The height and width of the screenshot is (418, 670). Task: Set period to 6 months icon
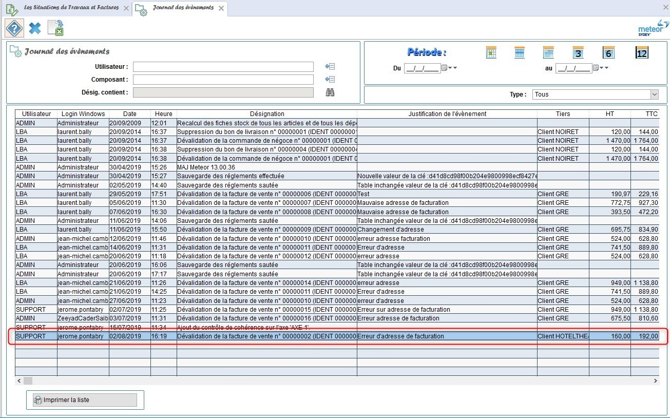(609, 52)
